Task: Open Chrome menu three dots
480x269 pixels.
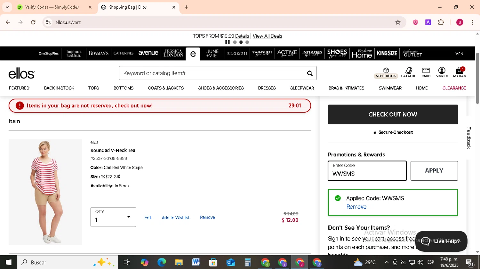Action: [x=472, y=22]
